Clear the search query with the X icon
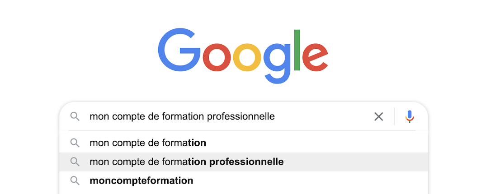481x194 pixels. point(378,116)
